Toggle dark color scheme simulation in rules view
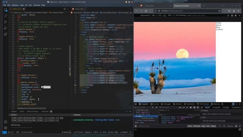243x137 pixels. pos(194,107)
